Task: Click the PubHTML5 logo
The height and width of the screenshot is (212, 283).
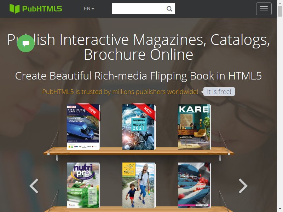Action: point(36,9)
